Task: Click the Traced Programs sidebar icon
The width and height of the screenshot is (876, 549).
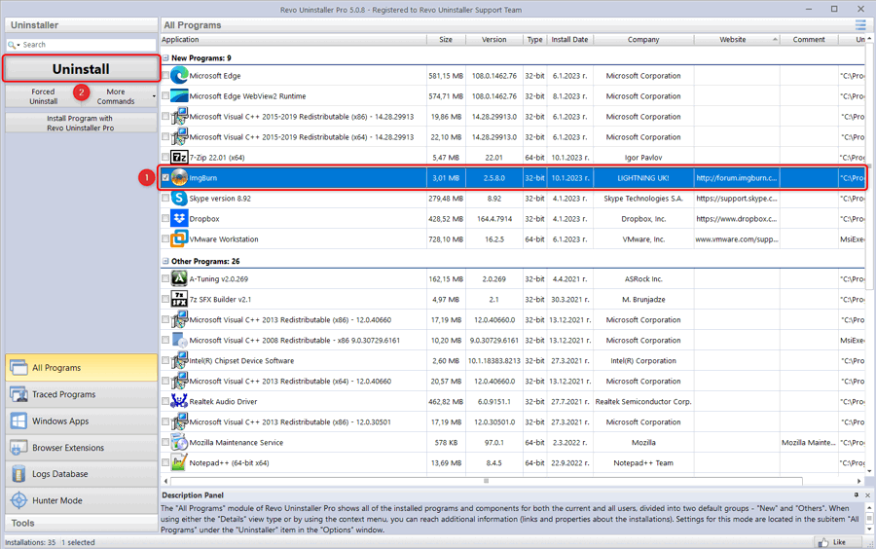Action: [x=18, y=394]
